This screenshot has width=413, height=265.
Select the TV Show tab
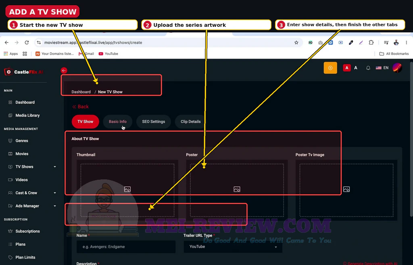coord(86,122)
